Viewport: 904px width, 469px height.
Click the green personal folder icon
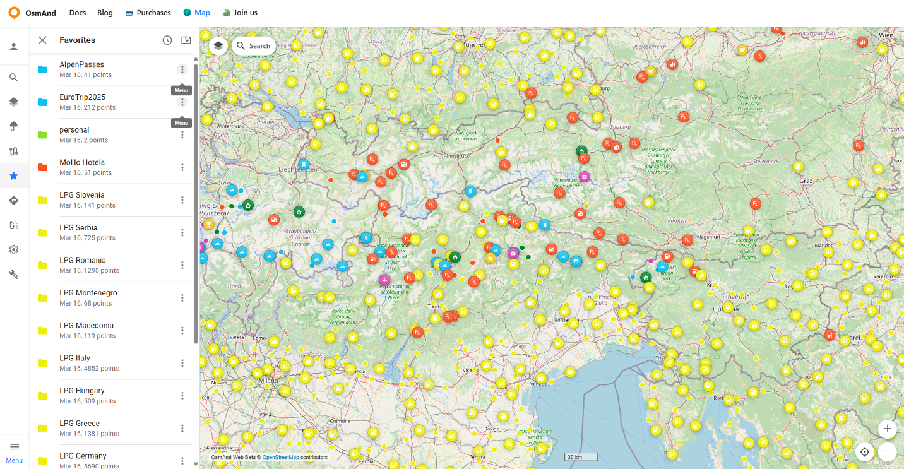[42, 134]
